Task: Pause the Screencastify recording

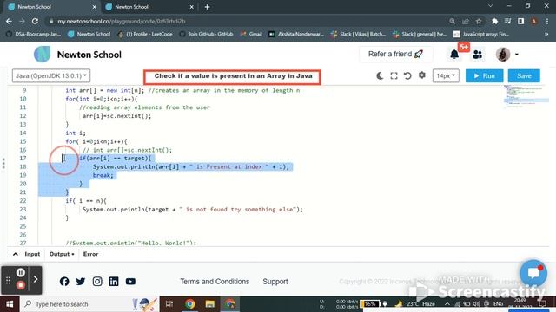Action: coord(21,272)
